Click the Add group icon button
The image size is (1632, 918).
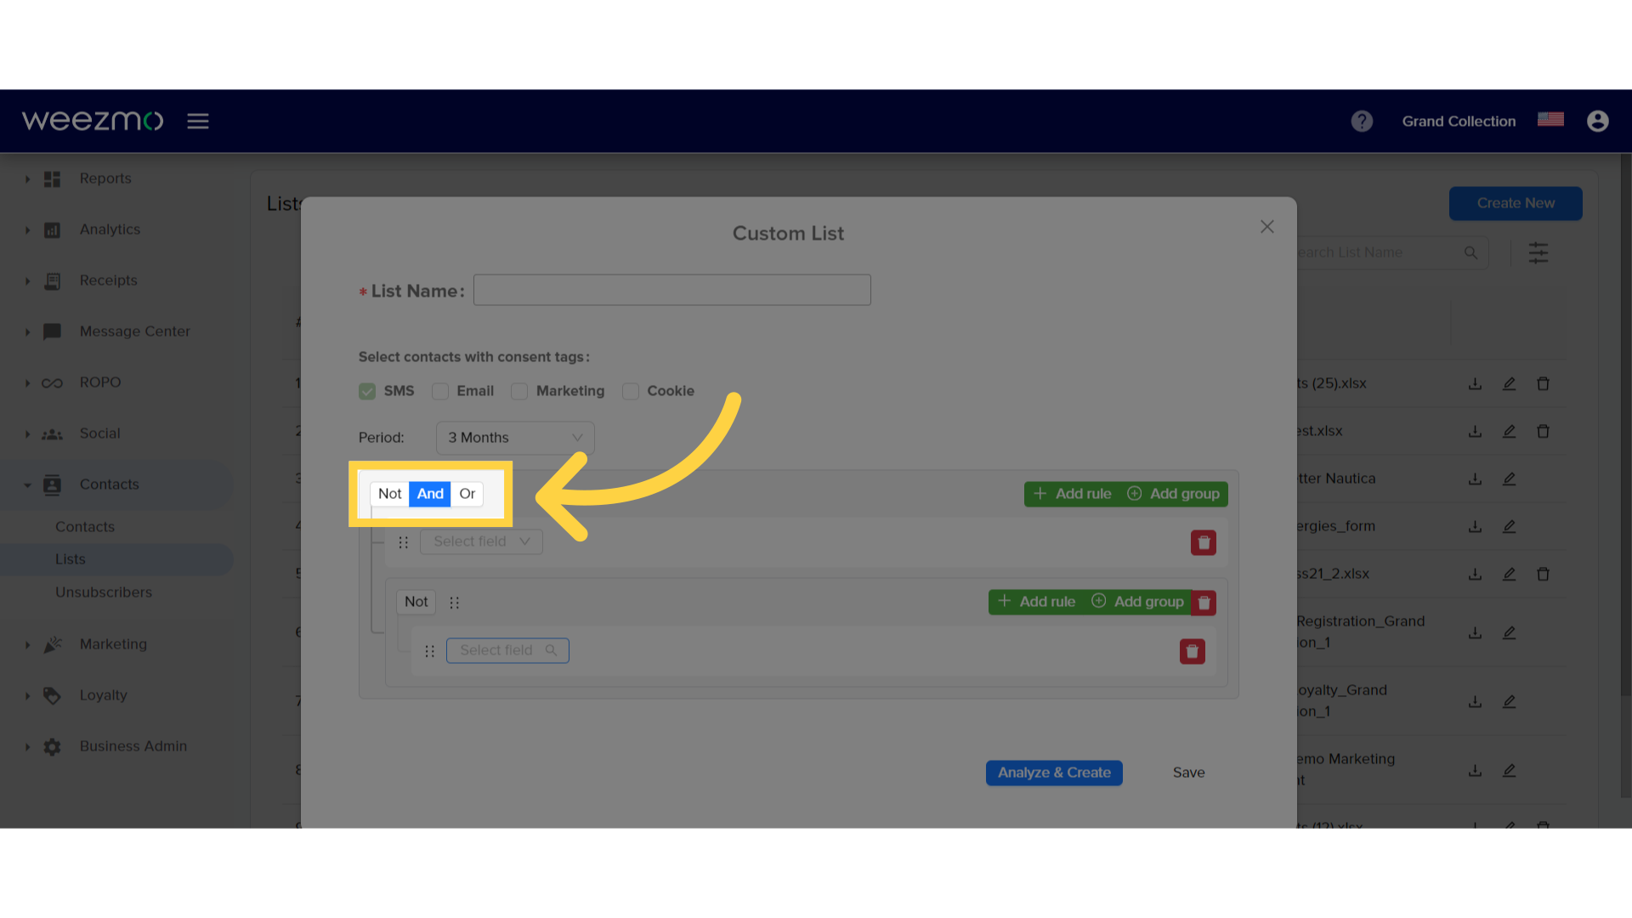tap(1135, 493)
